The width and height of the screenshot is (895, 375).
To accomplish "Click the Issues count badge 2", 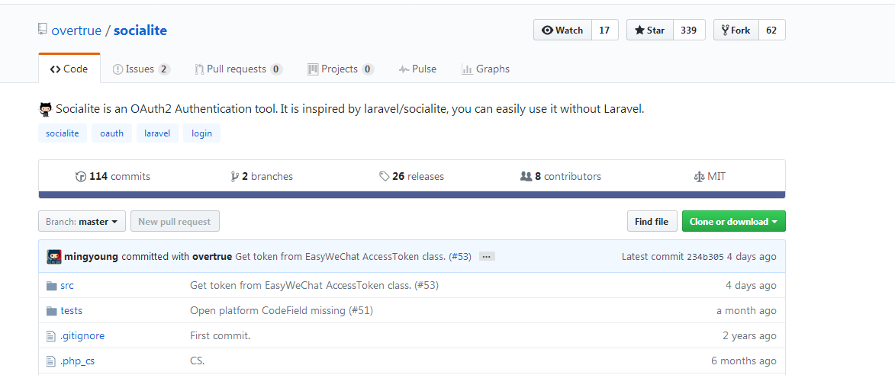I will 164,69.
